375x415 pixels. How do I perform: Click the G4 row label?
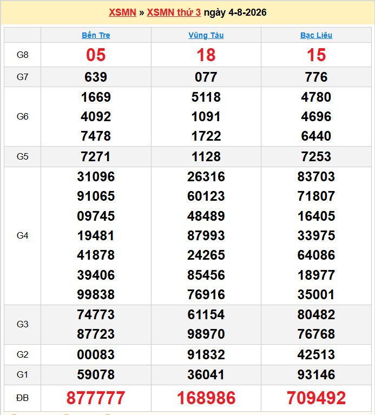(23, 235)
